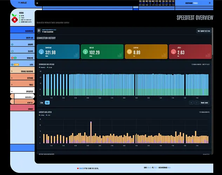Open the Donate sidebar item
The image size is (222, 175).
[x=22, y=108]
